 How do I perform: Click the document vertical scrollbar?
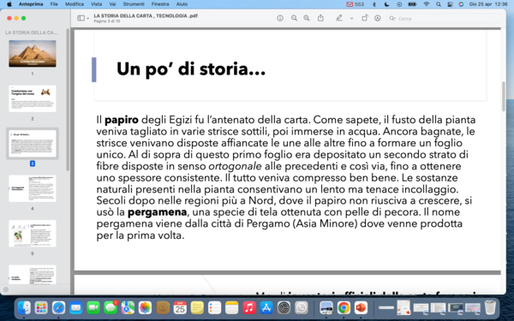click(504, 96)
